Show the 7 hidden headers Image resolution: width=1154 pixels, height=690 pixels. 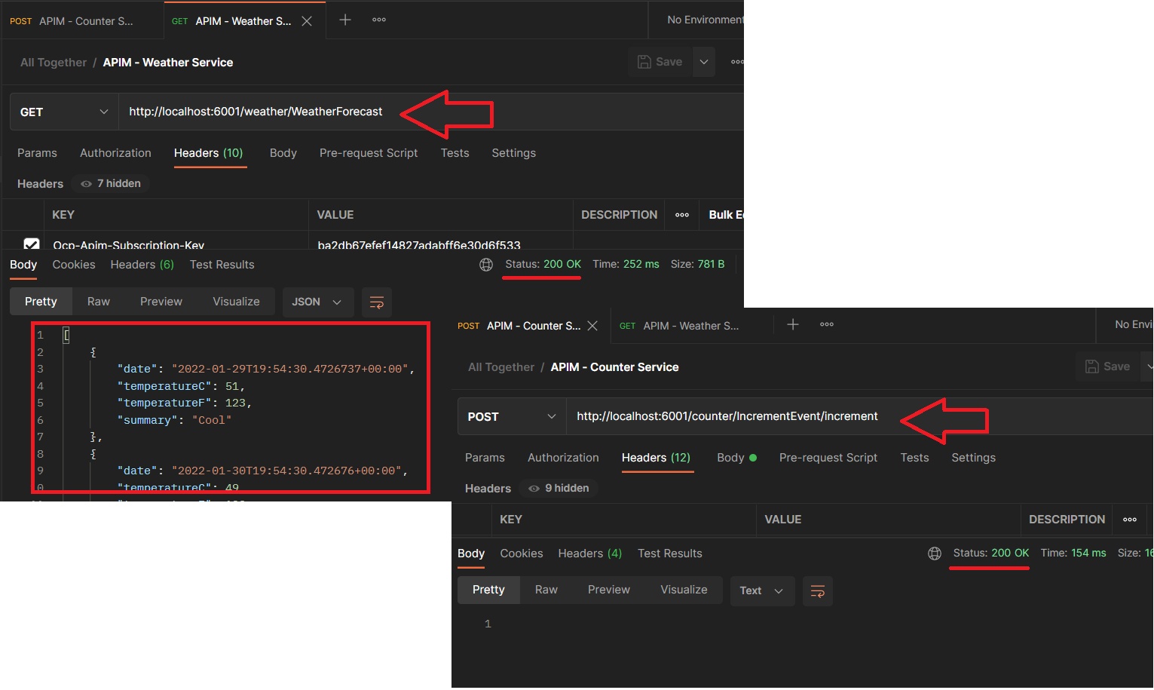[x=111, y=184]
